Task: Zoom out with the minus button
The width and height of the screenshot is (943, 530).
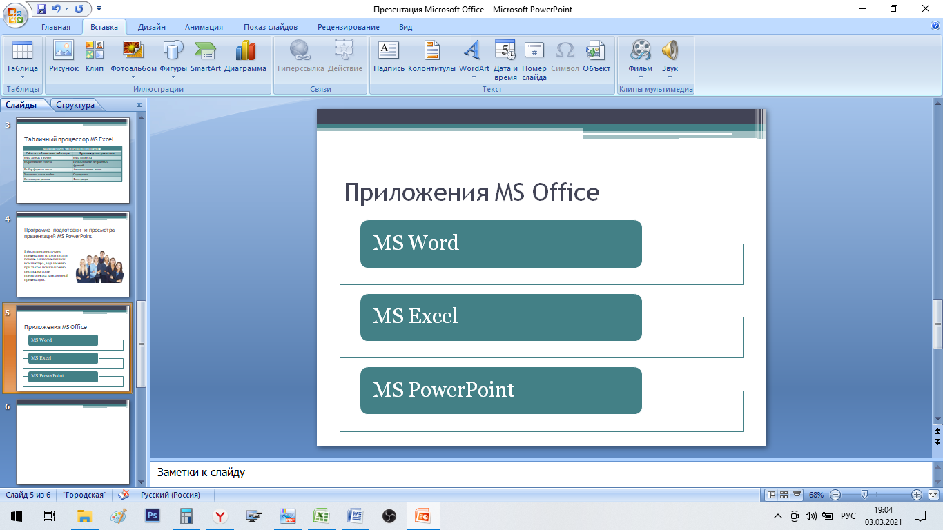Action: click(x=835, y=495)
